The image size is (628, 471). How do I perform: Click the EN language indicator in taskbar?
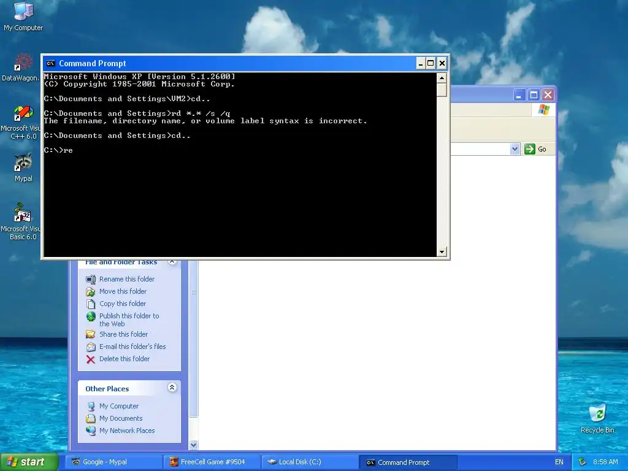(559, 462)
